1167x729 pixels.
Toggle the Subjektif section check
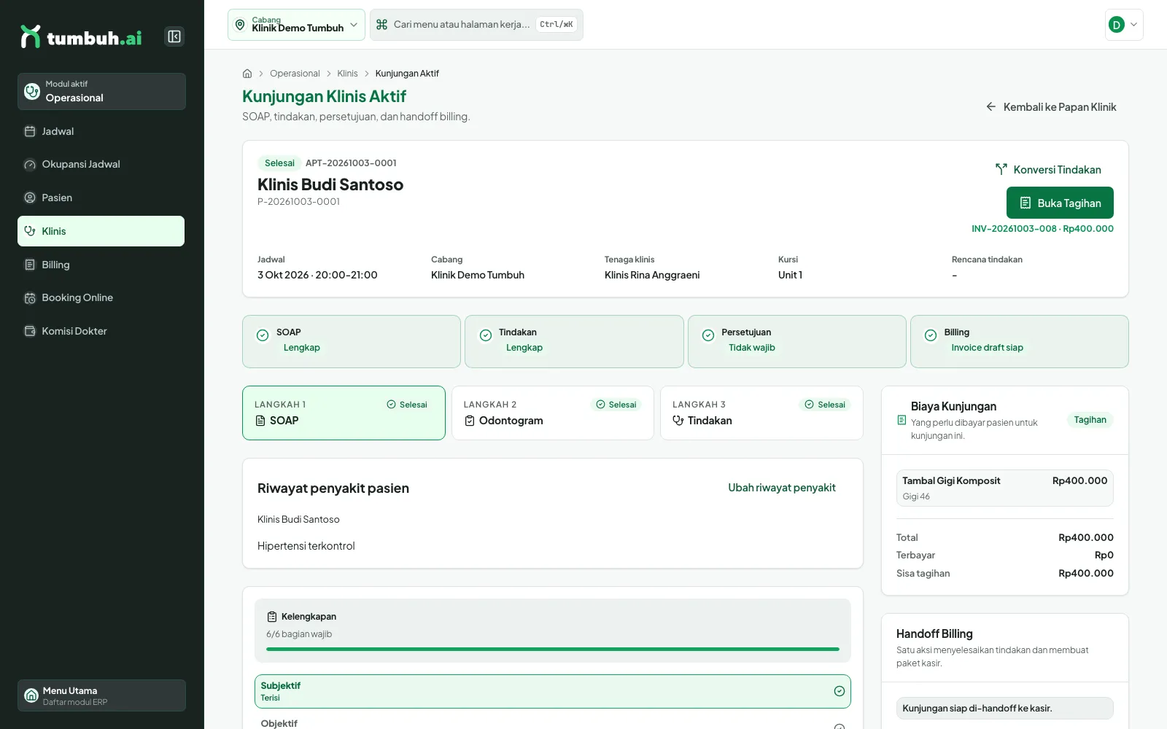[840, 691]
